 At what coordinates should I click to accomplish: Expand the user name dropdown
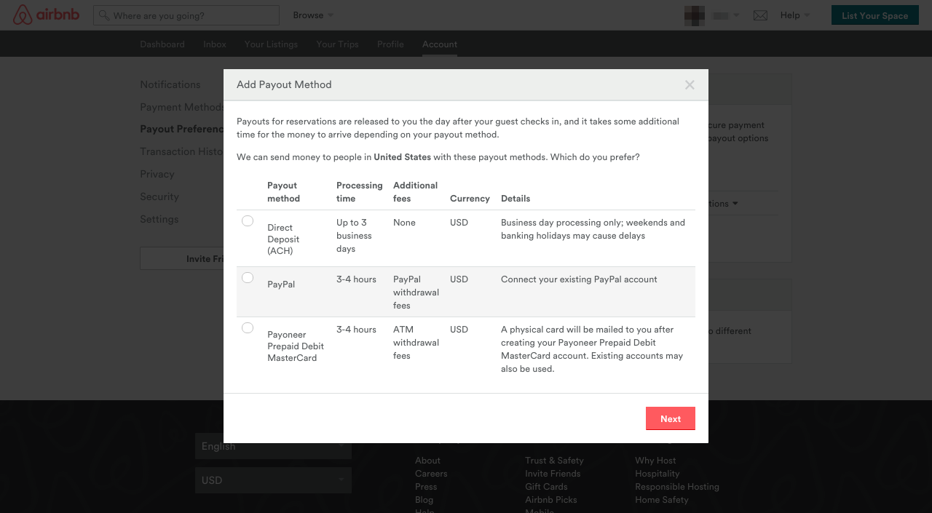[726, 15]
